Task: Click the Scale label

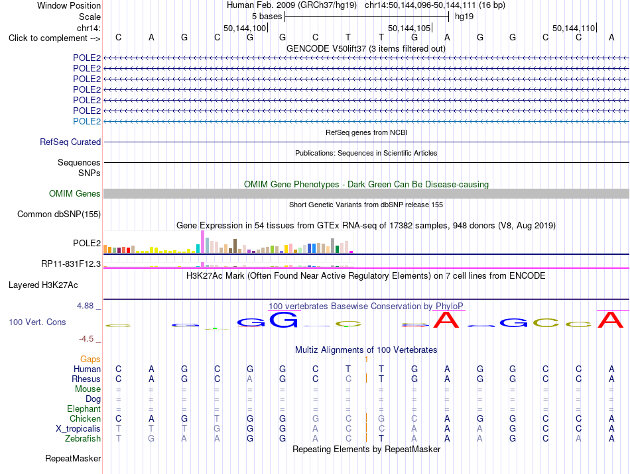Action: [x=90, y=17]
